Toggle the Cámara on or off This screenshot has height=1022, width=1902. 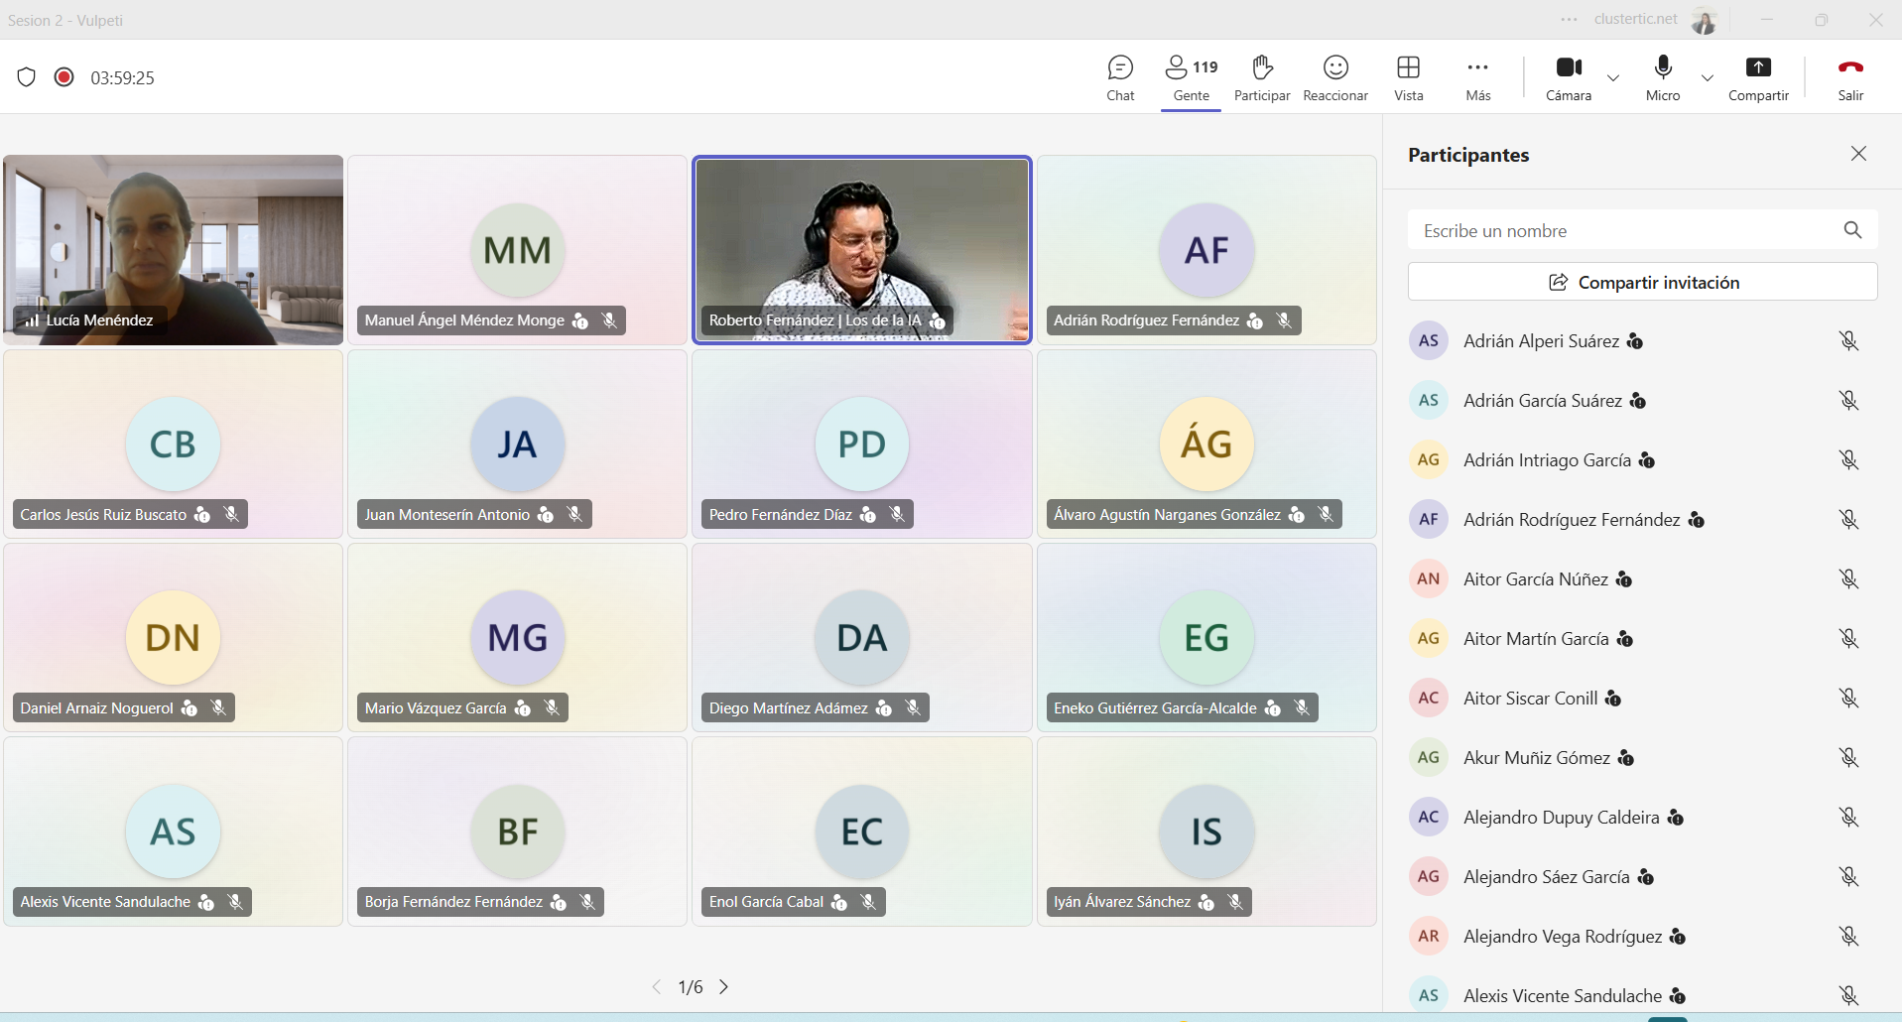point(1568,77)
